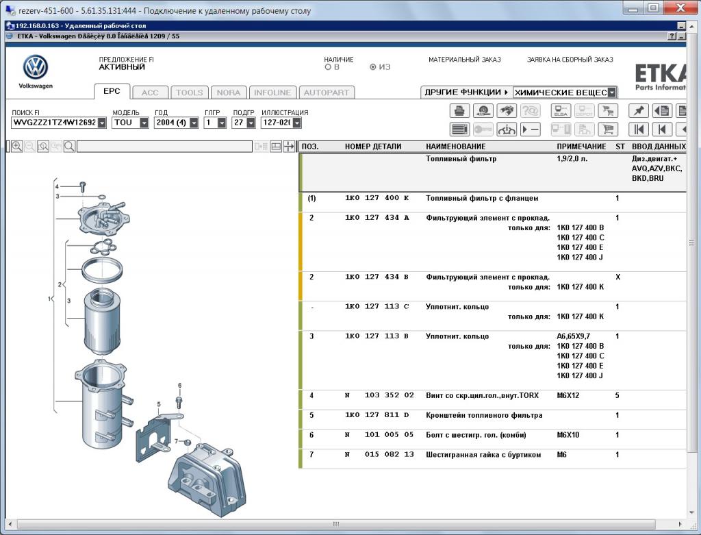
Task: Click the binoculars search icon
Action: (x=507, y=110)
